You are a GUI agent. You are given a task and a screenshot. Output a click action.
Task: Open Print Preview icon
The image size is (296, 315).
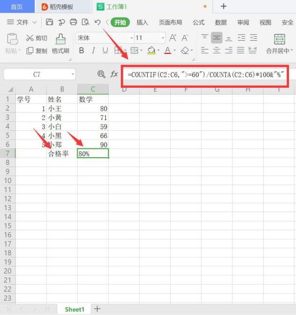click(x=85, y=22)
